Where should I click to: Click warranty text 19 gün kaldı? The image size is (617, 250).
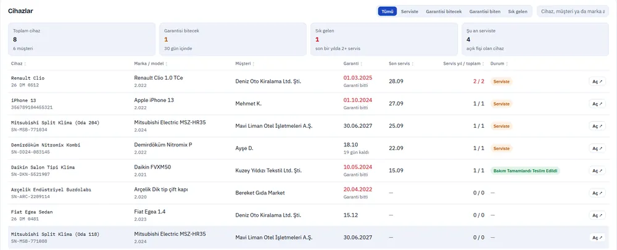click(x=356, y=152)
